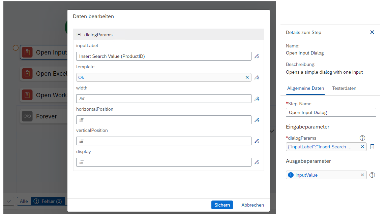This screenshot has height=217, width=386.
Task: Select the Open Work step in workflow
Action: 44,95
